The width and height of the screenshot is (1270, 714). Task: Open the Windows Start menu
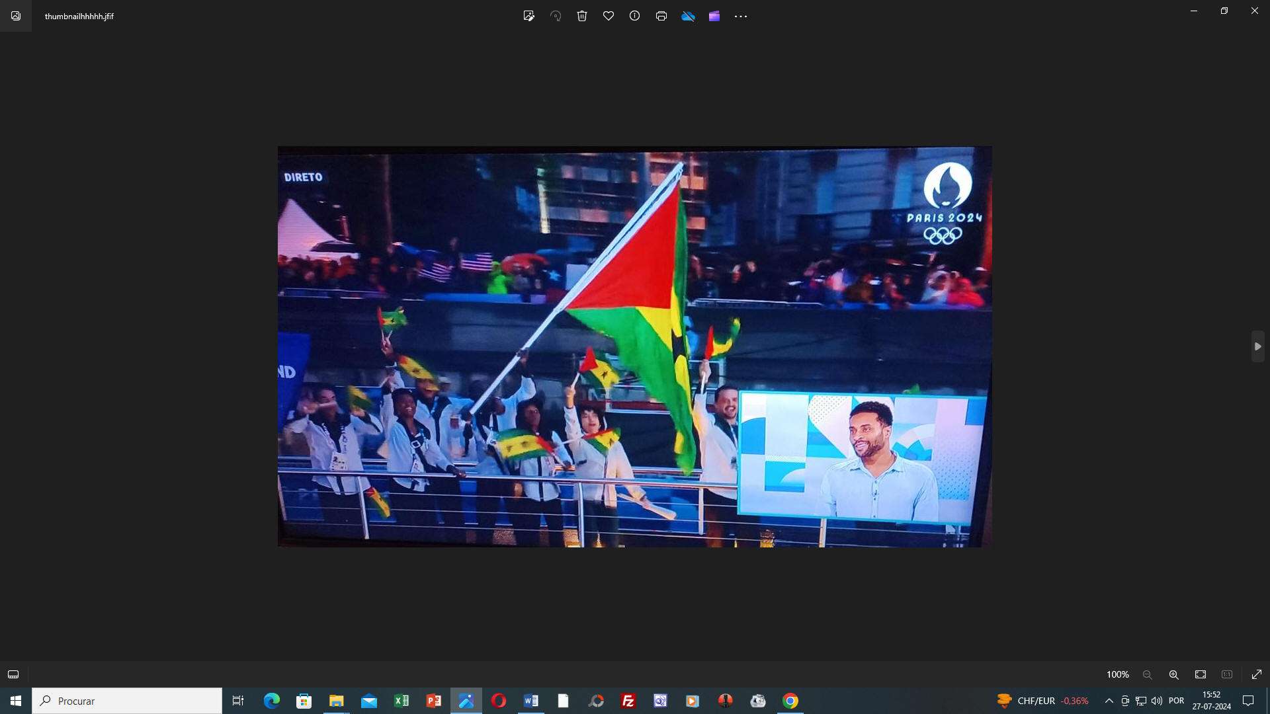16,701
